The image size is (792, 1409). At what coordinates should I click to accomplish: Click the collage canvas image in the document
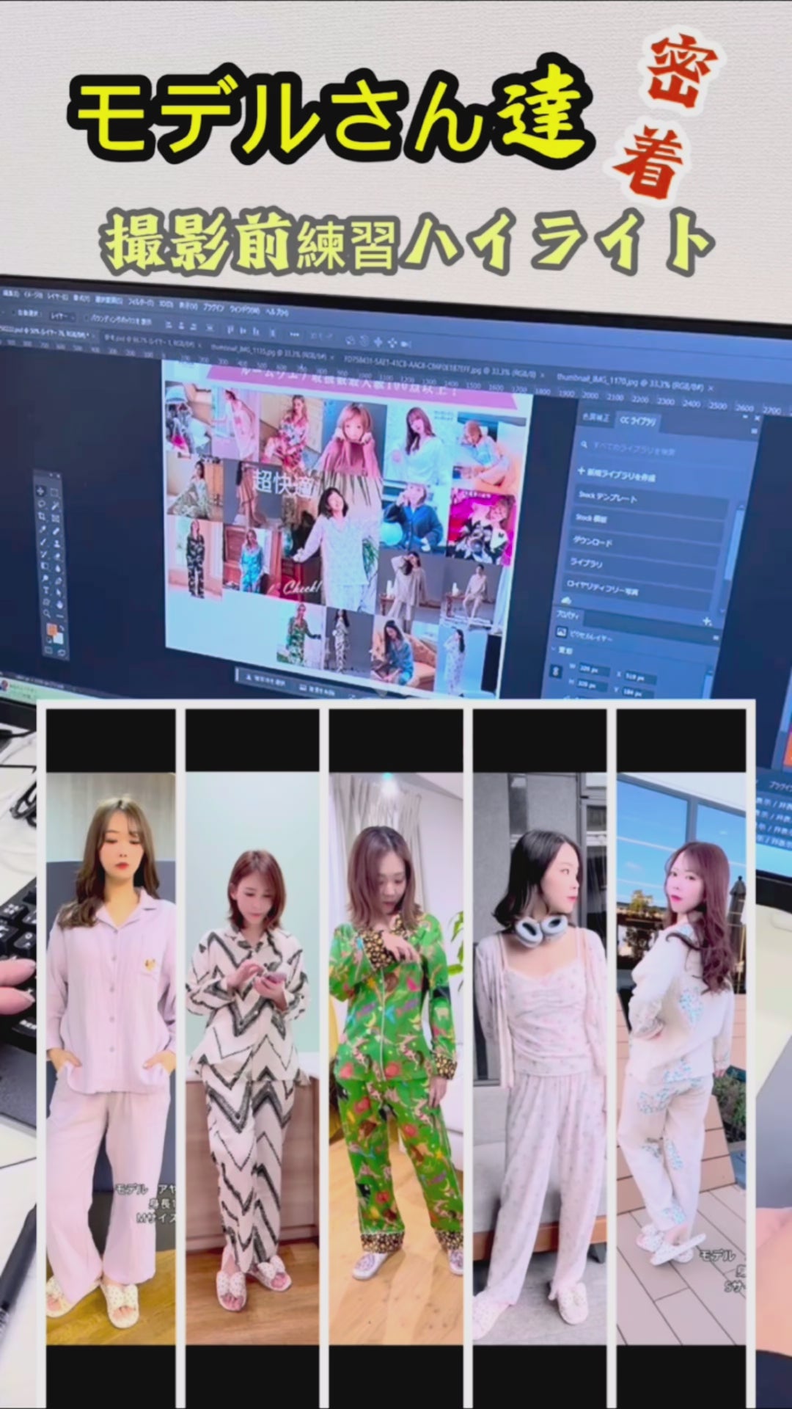click(345, 528)
